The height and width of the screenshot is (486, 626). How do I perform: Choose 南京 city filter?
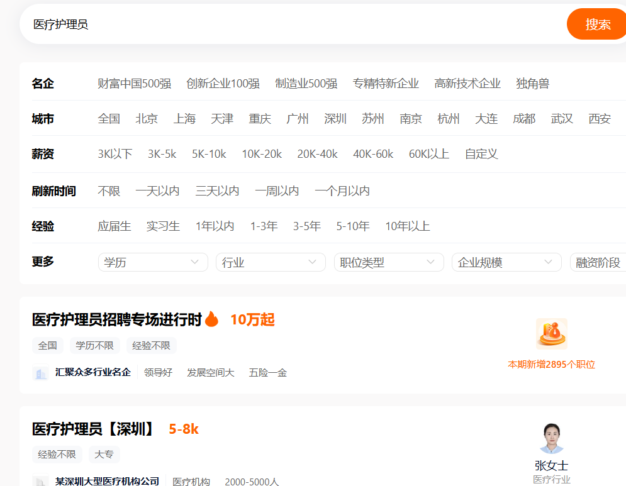coord(411,118)
